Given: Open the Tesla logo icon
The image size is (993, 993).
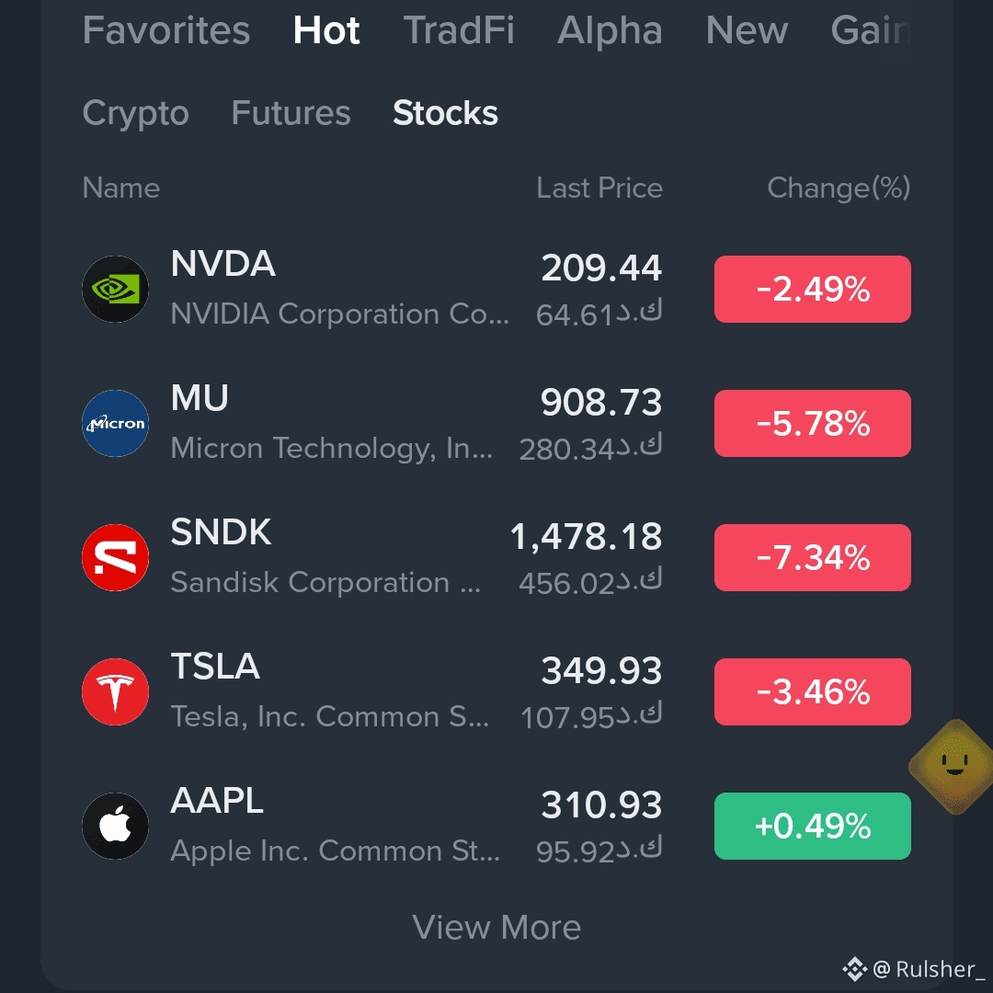Looking at the screenshot, I should 115,692.
